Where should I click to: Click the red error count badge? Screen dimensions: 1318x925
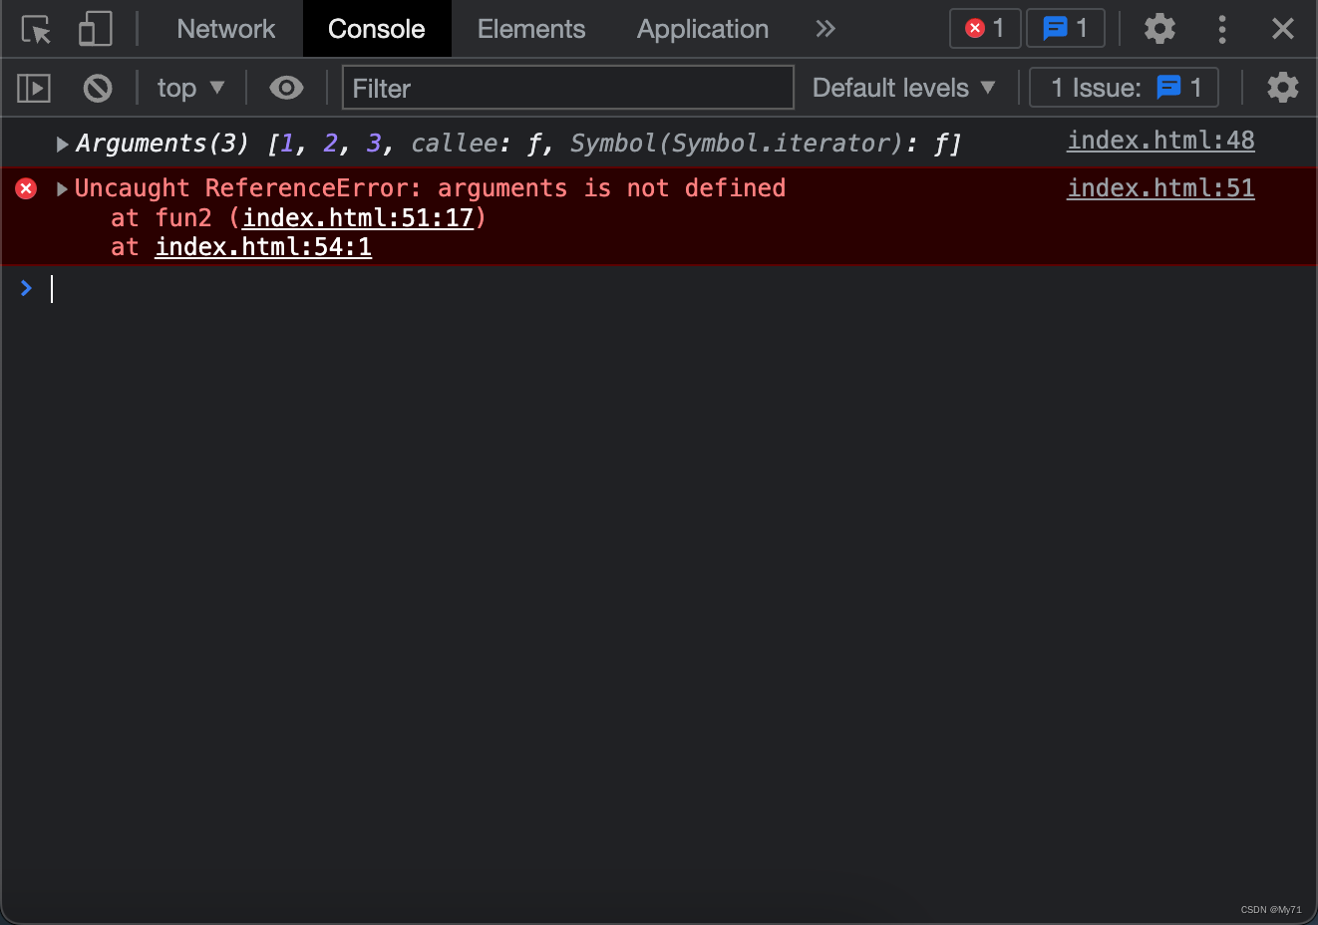(x=984, y=29)
